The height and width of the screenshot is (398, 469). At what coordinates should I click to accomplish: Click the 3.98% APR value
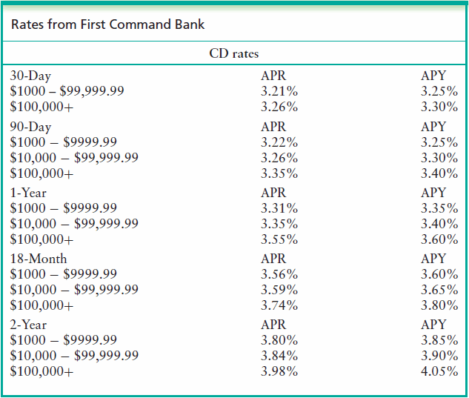tap(279, 371)
